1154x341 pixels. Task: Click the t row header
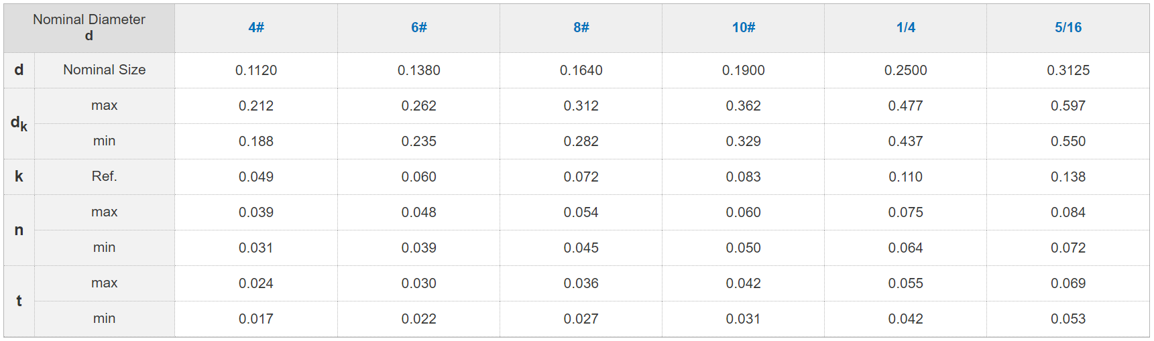[19, 301]
